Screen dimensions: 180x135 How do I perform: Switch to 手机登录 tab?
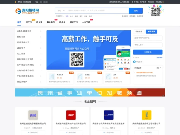point(139,31)
